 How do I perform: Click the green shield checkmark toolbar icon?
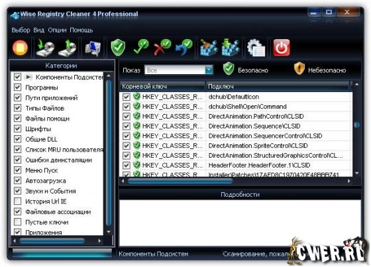click(118, 48)
